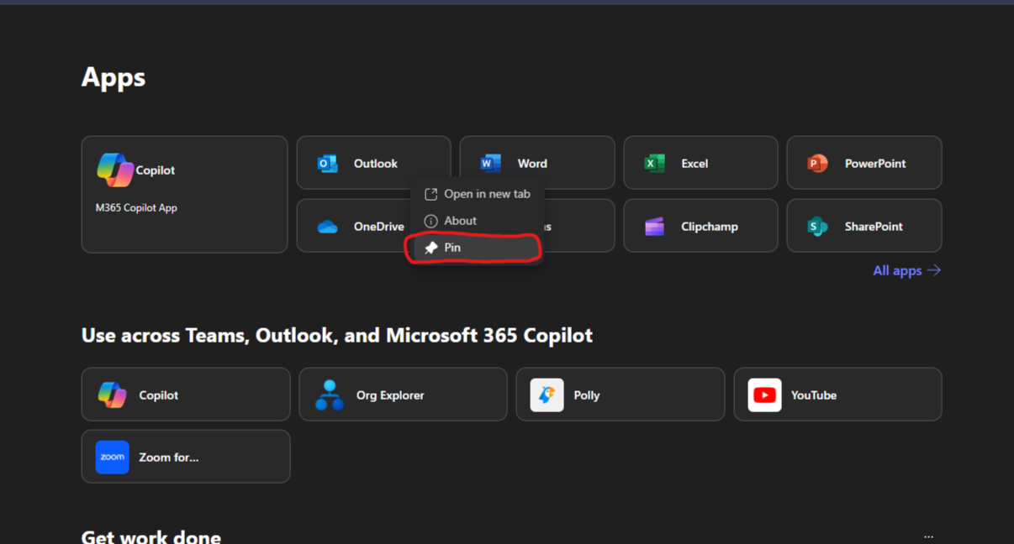
Task: Click the Copilot icon under Use across Teams
Action: [112, 395]
